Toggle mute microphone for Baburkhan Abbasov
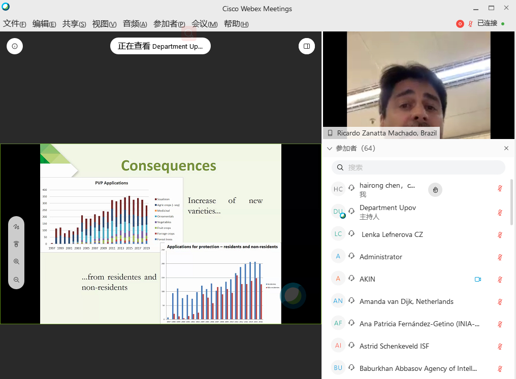516x379 pixels. (x=500, y=369)
